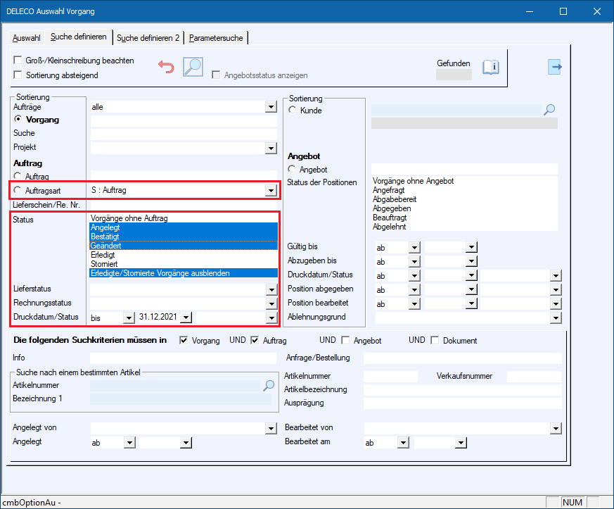Switch to the Parametersuche tab
The height and width of the screenshot is (509, 614).
click(x=216, y=37)
